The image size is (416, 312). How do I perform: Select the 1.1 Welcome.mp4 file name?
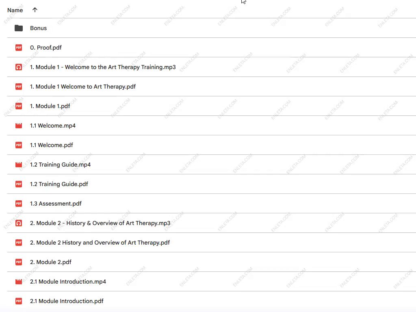pos(53,126)
